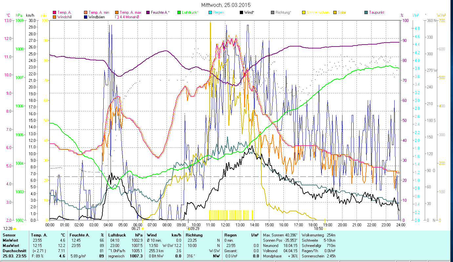Click the 'Wolkenunterg 254m' entry
Image resolution: width=453 pixels, height=262 pixels.
tap(318, 235)
